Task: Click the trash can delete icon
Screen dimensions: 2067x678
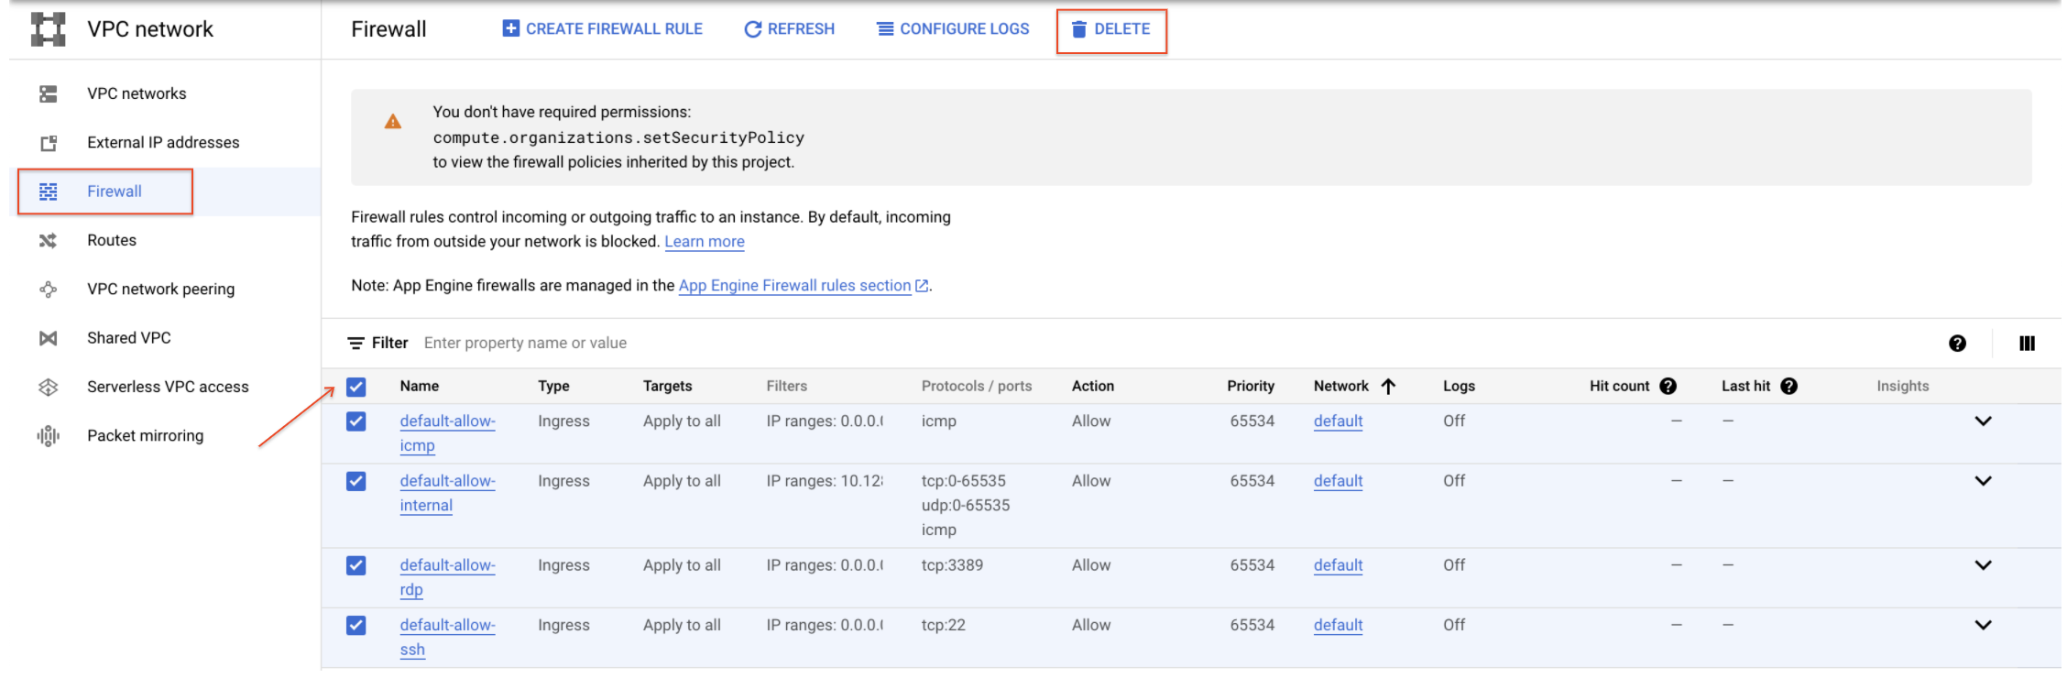Action: point(1079,29)
